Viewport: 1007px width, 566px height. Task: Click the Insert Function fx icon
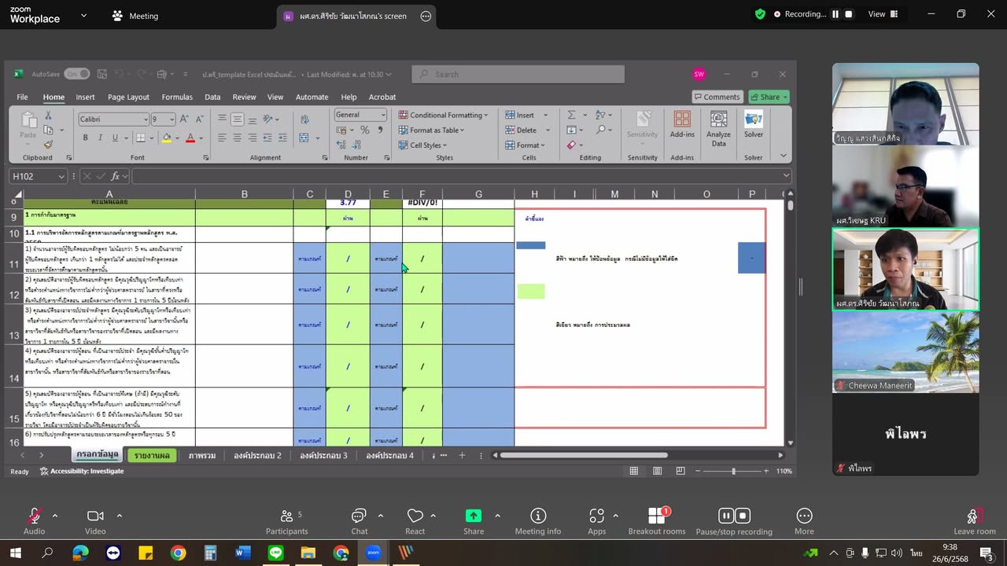[x=116, y=176]
